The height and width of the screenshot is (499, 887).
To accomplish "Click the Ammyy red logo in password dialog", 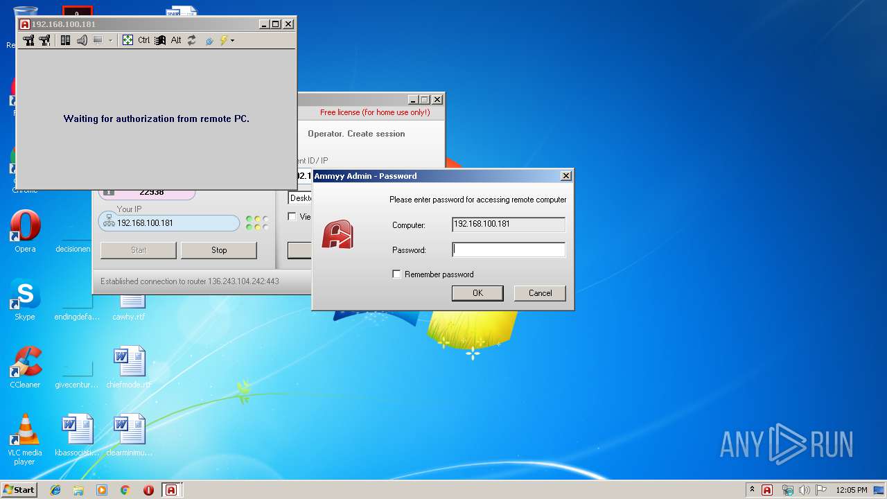I will coord(337,234).
